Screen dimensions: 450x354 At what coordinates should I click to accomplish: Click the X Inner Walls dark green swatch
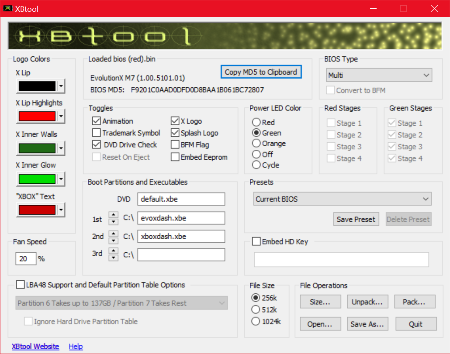pyautogui.click(x=37, y=148)
